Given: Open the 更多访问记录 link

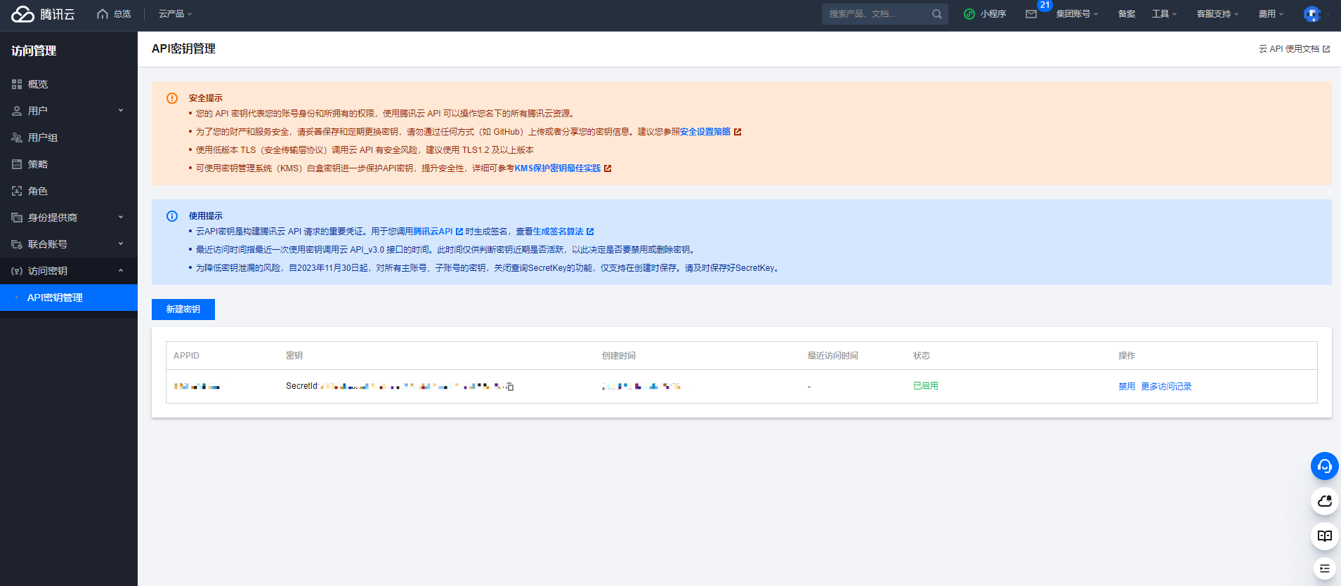Looking at the screenshot, I should (1166, 387).
